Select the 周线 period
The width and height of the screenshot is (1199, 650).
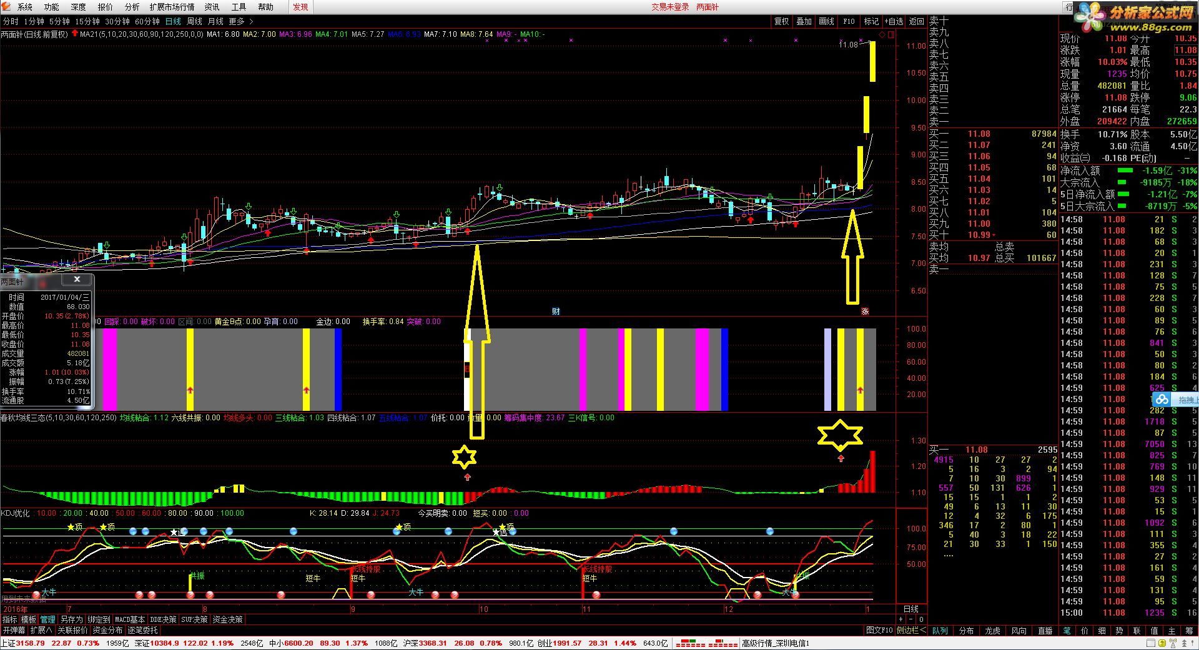tap(194, 21)
